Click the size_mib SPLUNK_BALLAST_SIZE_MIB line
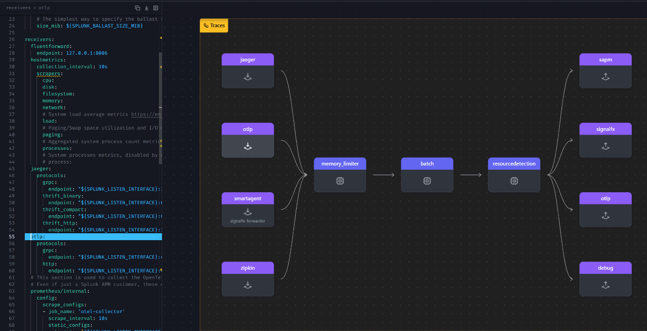The height and width of the screenshot is (331, 647). click(x=90, y=26)
